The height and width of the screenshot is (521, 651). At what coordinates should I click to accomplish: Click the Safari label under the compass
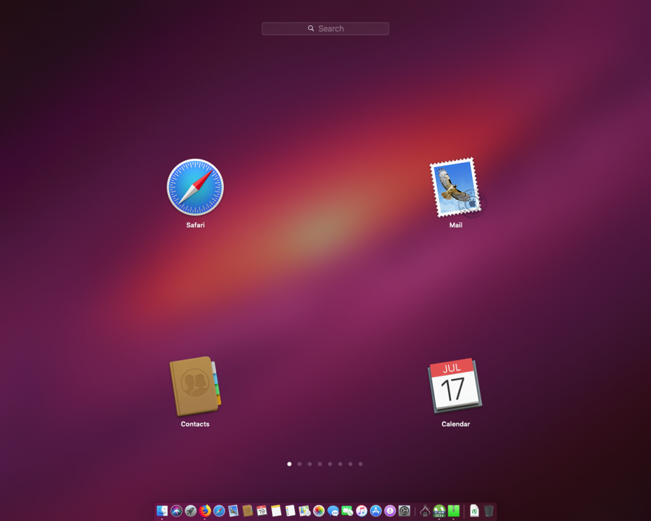click(195, 225)
